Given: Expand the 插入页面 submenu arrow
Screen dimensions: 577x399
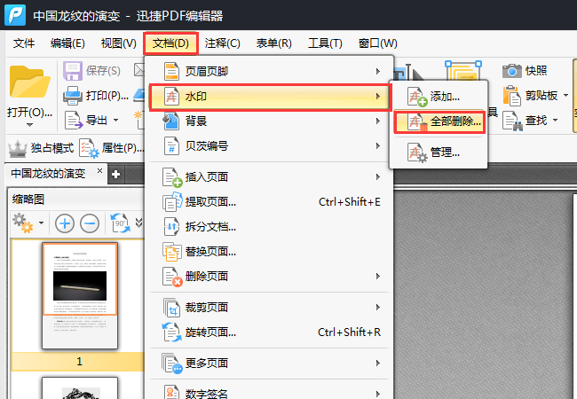Looking at the screenshot, I should (x=378, y=176).
